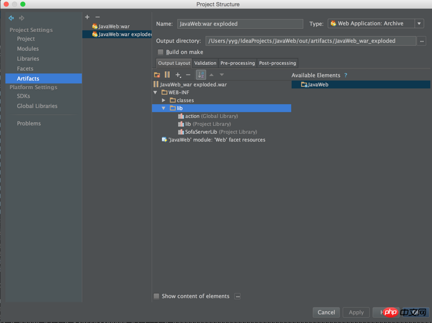This screenshot has width=432, height=323.
Task: Switch to Output Layout tab
Action: [x=174, y=63]
